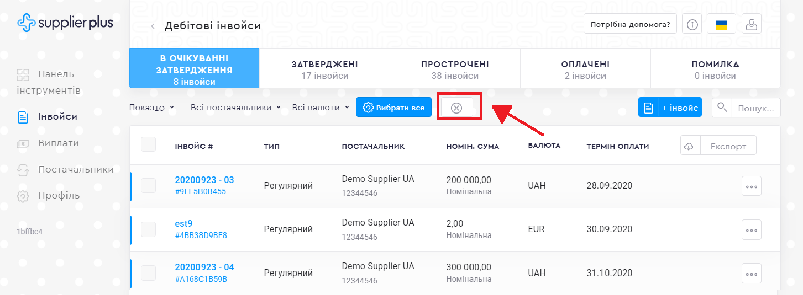Open the Показ 10 rows dropdown
Screen dimensions: 803x295
151,108
